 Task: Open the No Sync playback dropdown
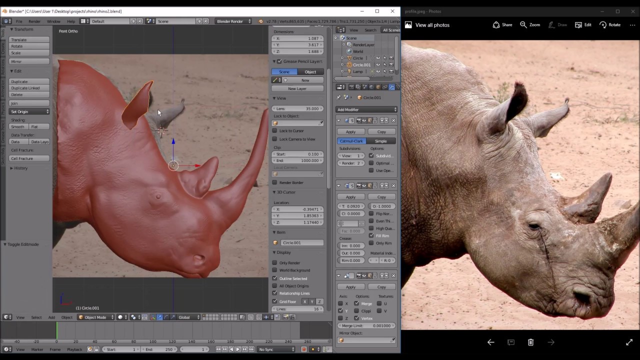[276, 349]
